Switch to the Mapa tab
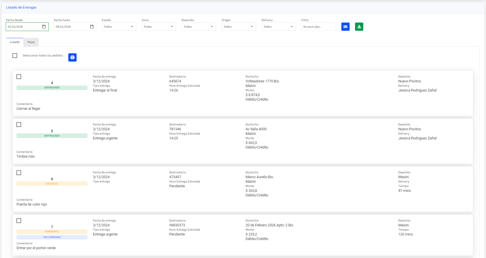 coord(31,42)
